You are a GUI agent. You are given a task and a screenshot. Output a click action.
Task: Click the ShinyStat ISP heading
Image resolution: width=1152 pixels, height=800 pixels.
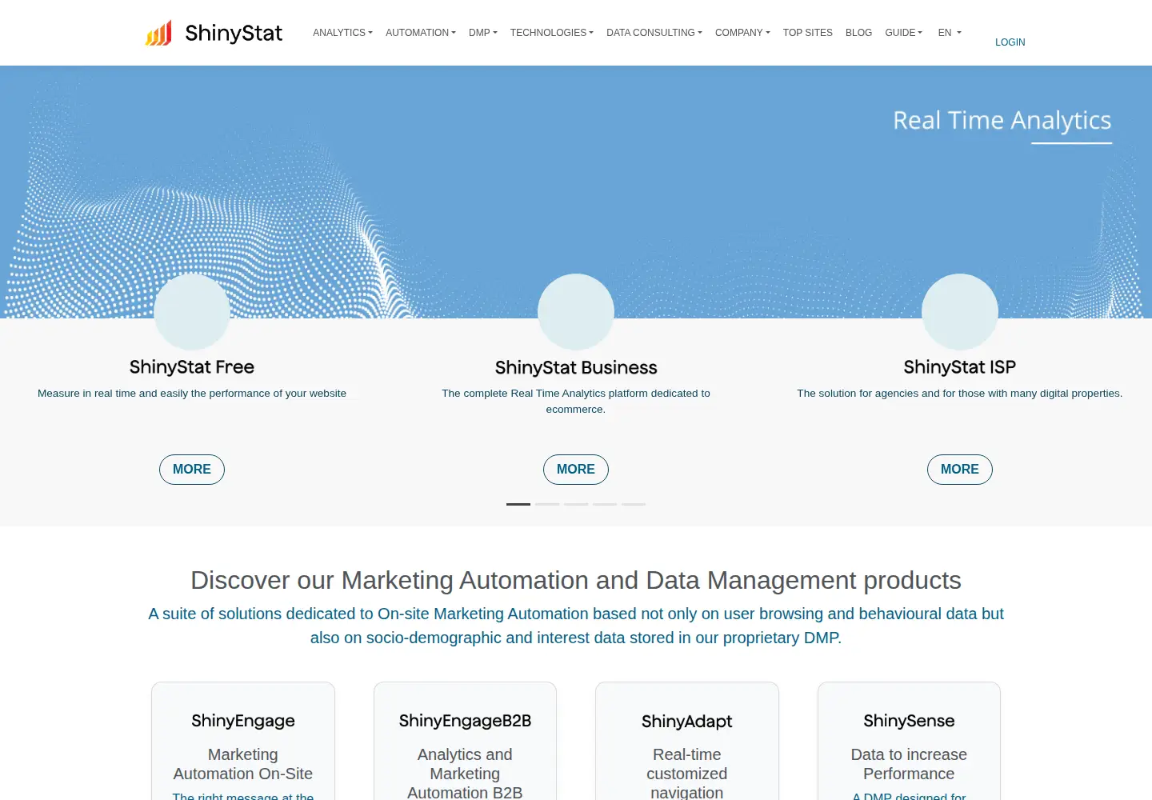pos(960,367)
